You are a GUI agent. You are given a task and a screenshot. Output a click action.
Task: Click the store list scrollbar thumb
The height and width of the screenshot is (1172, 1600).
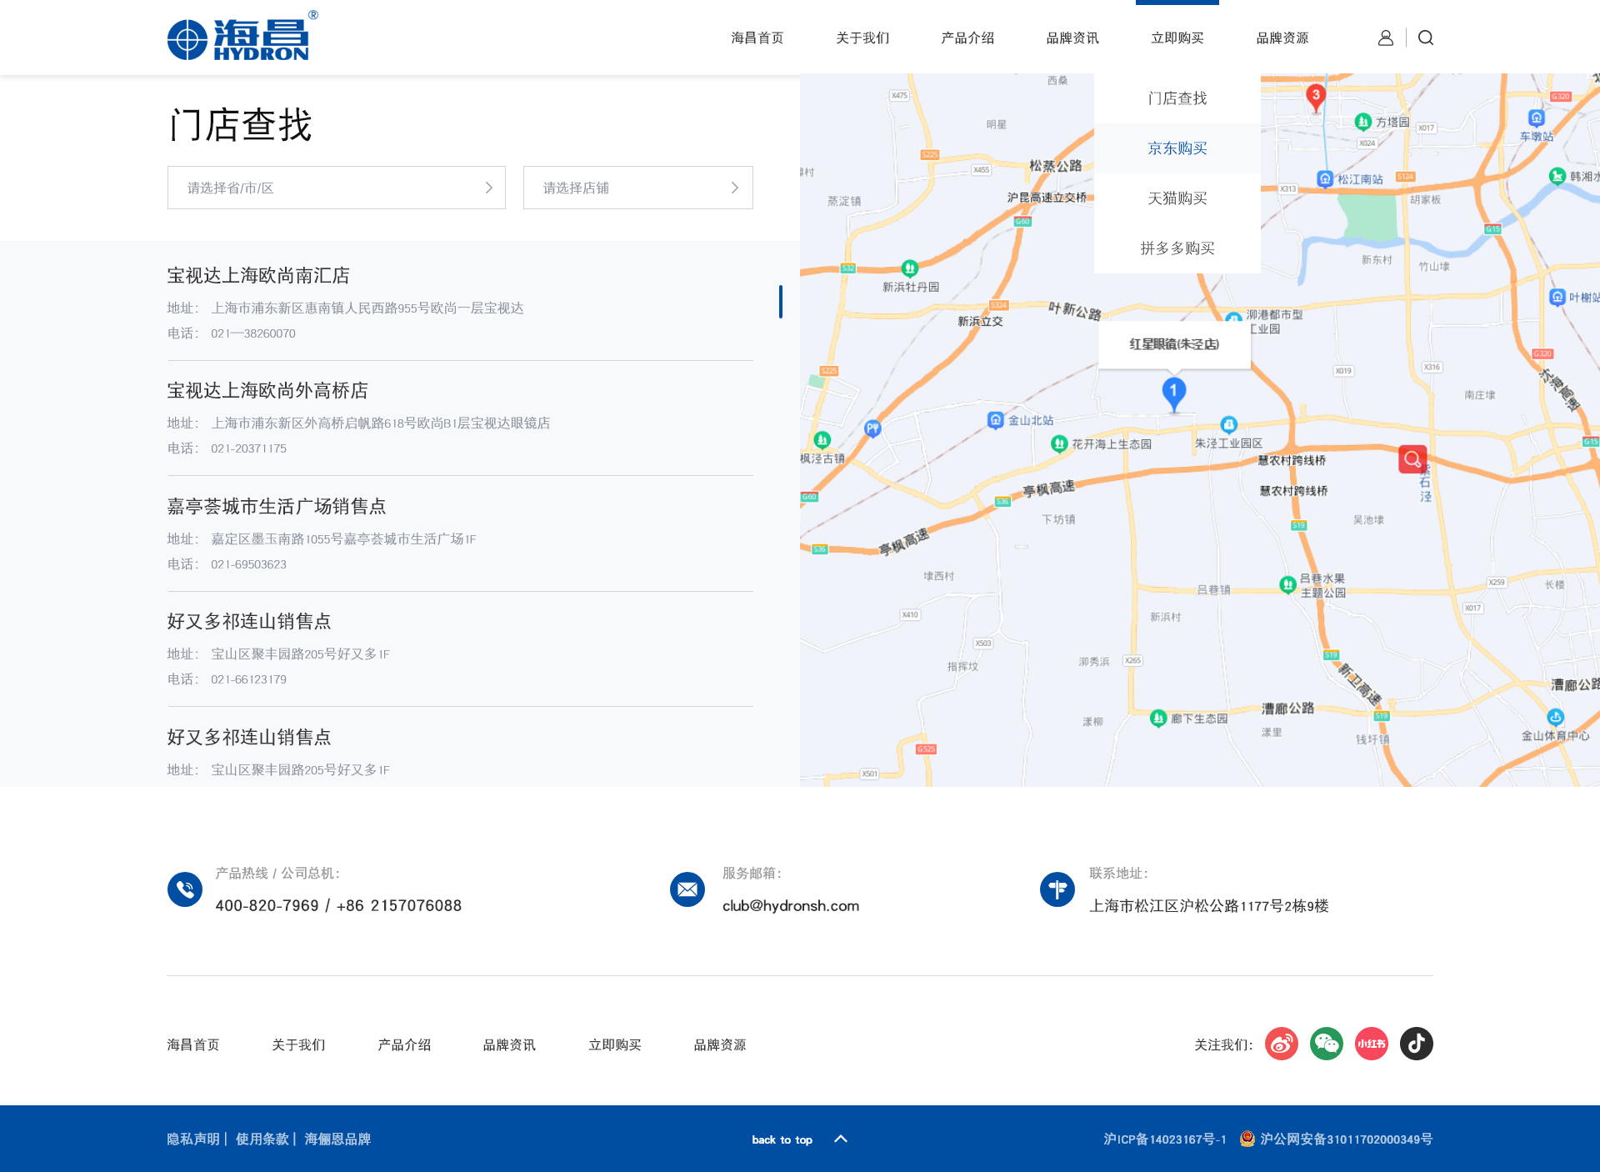781,301
